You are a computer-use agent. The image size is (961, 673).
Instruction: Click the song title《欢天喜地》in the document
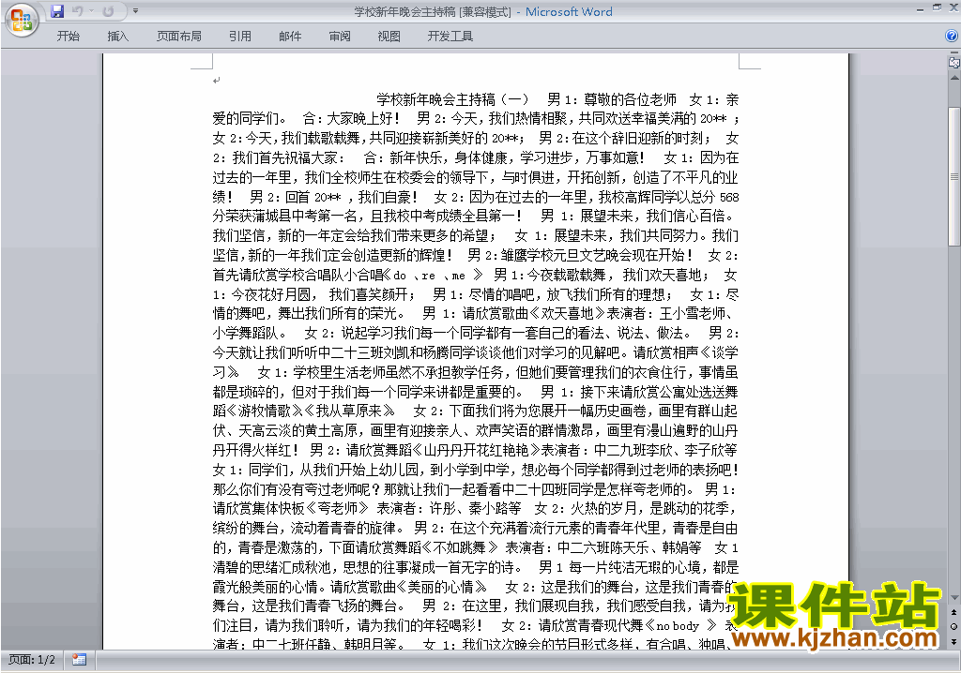[567, 314]
